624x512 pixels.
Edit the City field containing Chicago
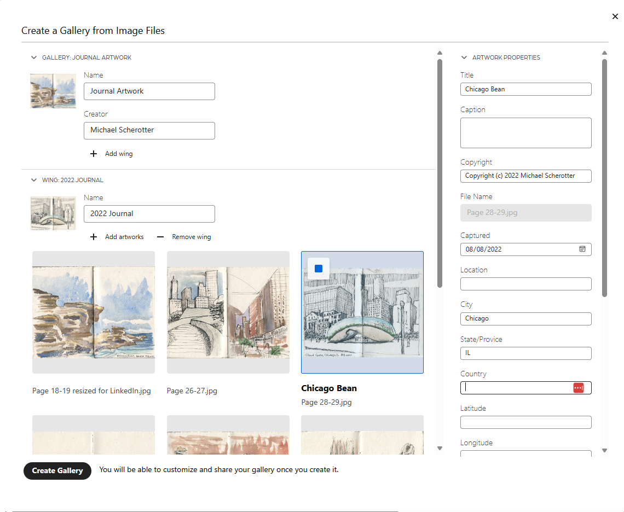pos(525,319)
